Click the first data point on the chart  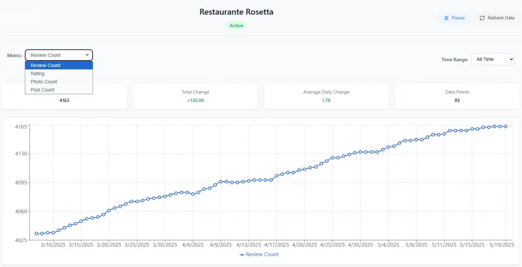pos(36,234)
